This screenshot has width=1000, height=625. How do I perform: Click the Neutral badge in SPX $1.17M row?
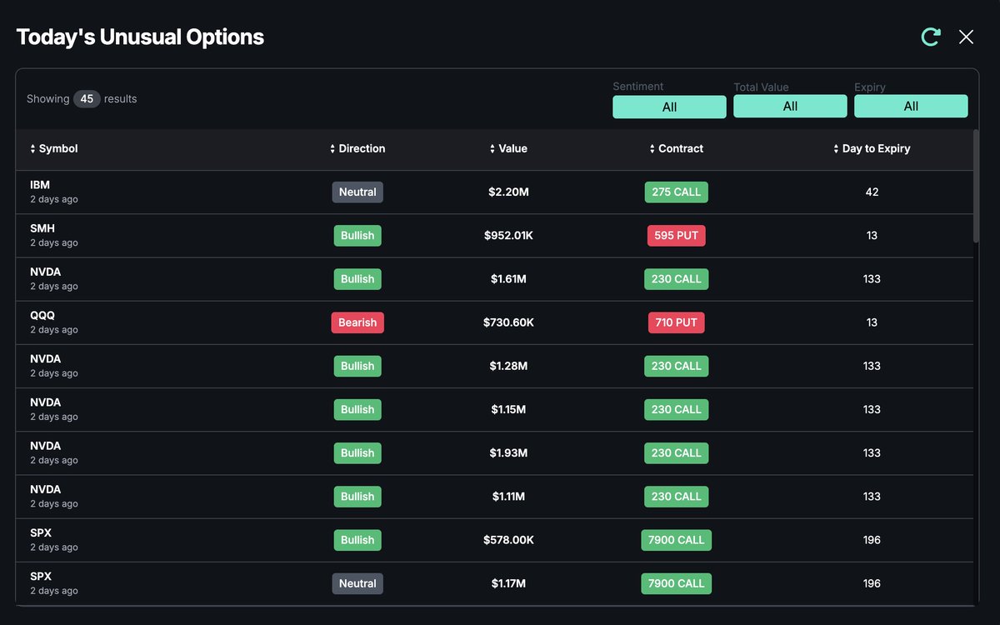[x=357, y=583]
